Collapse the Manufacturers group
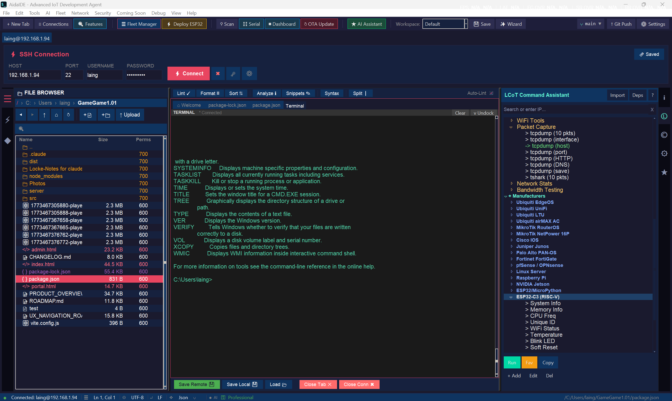The image size is (672, 401). (x=506, y=196)
